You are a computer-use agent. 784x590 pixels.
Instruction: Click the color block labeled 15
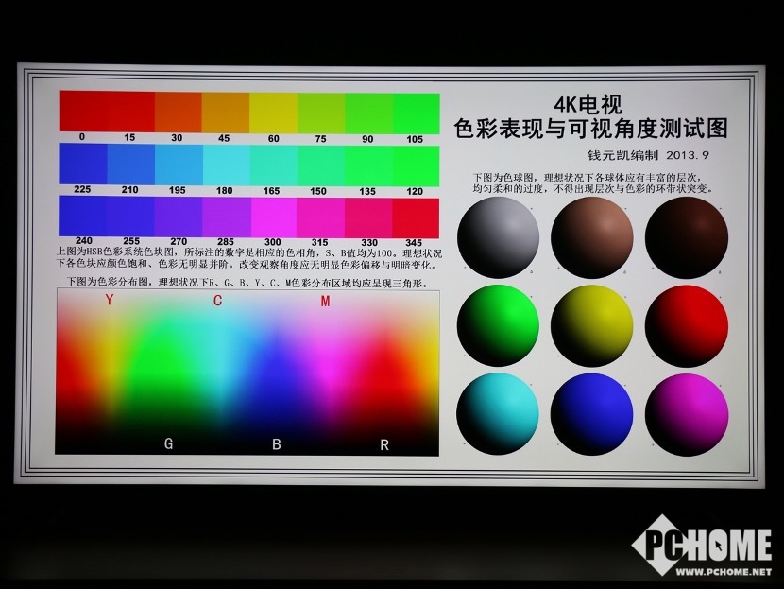pyautogui.click(x=131, y=112)
